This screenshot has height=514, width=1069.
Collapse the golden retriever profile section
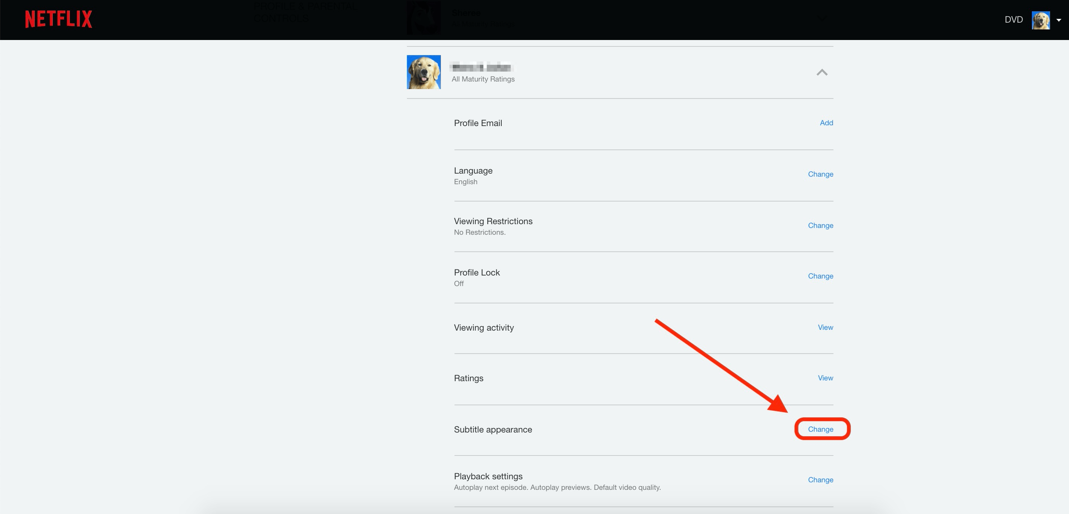[822, 72]
